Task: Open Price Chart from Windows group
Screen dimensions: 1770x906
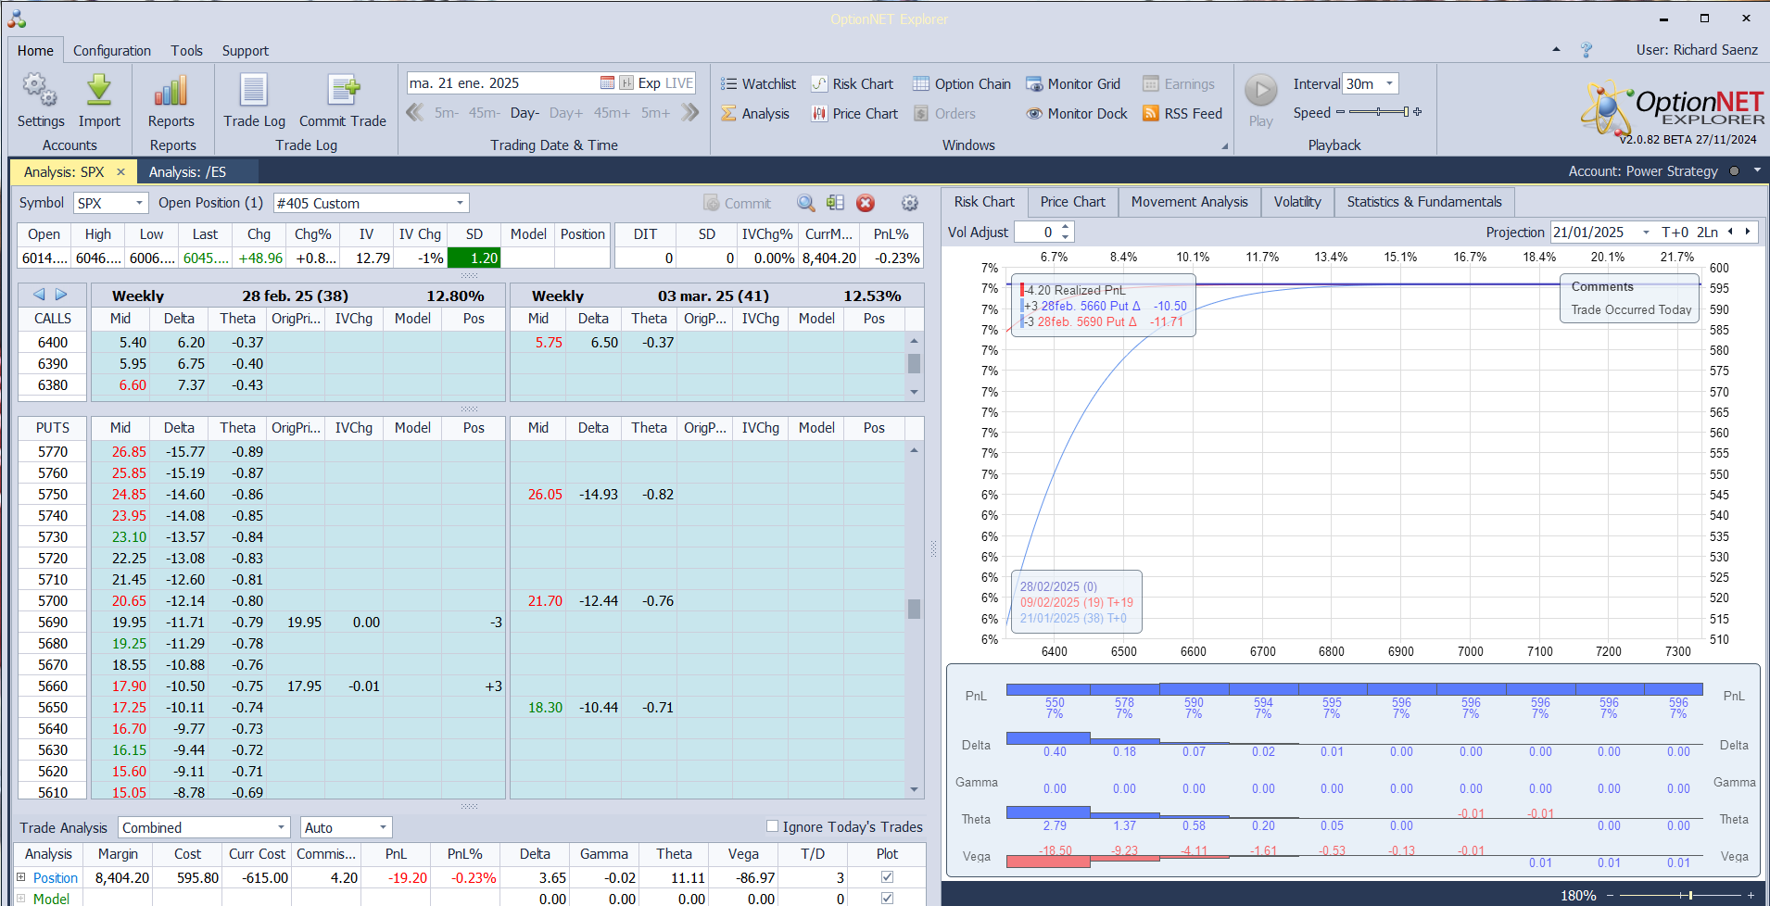Action: pos(854,113)
